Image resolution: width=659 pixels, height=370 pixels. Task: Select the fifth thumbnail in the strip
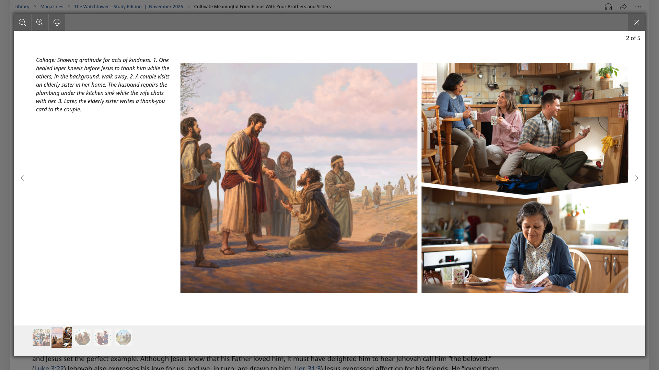click(x=124, y=337)
